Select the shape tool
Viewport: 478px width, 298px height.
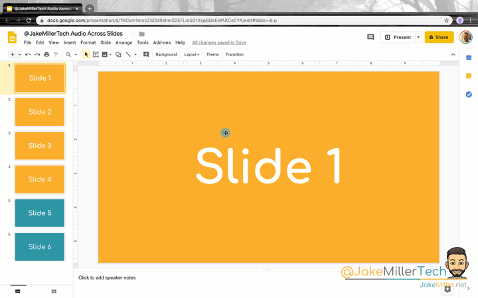tap(118, 54)
